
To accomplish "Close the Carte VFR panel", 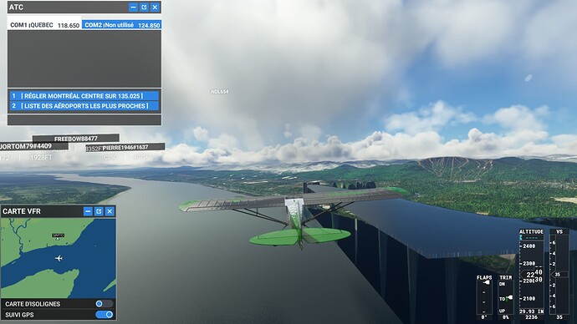I will 110,211.
